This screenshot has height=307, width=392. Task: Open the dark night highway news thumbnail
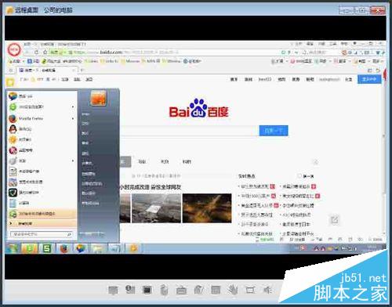pyautogui.click(x=207, y=208)
